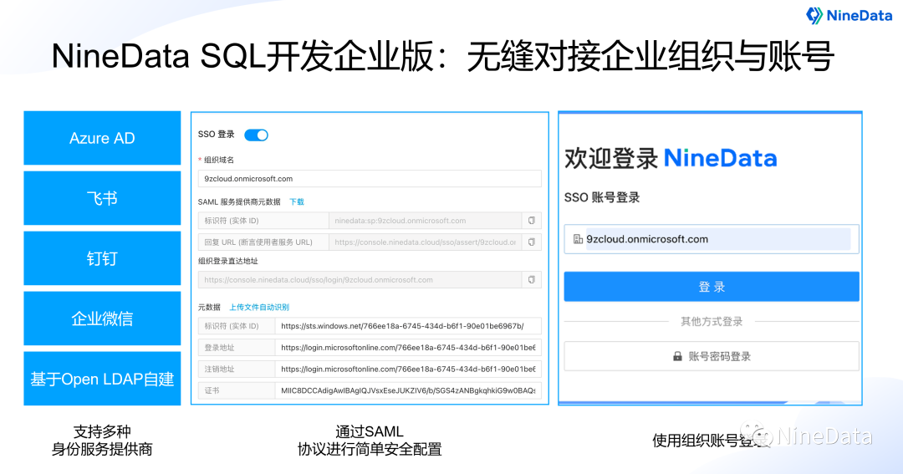Focus the 组织域名 input field
Viewport: 903px width, 474px height.
click(x=370, y=179)
